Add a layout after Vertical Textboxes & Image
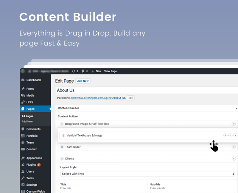This screenshot has height=193, width=238. click(225, 135)
